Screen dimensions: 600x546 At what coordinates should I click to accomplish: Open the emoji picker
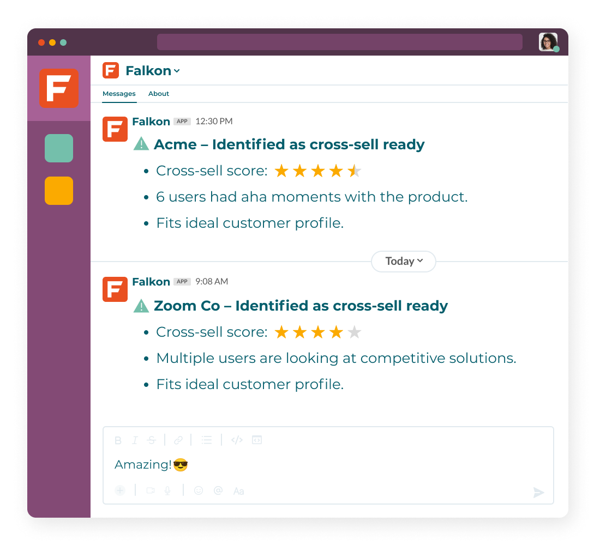[x=198, y=490]
